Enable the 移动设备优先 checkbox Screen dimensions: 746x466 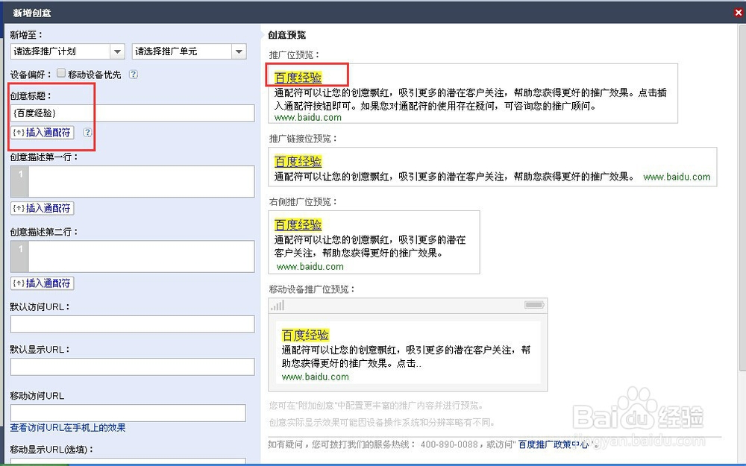pos(61,73)
